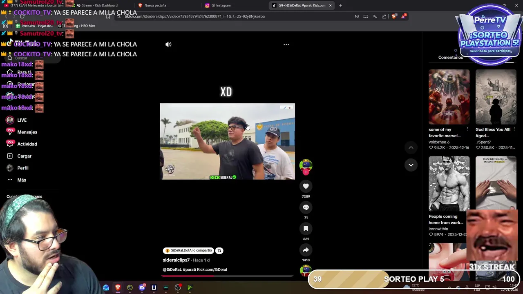Like the video with the heart icon
Viewport: 523px width, 294px height.
306,186
